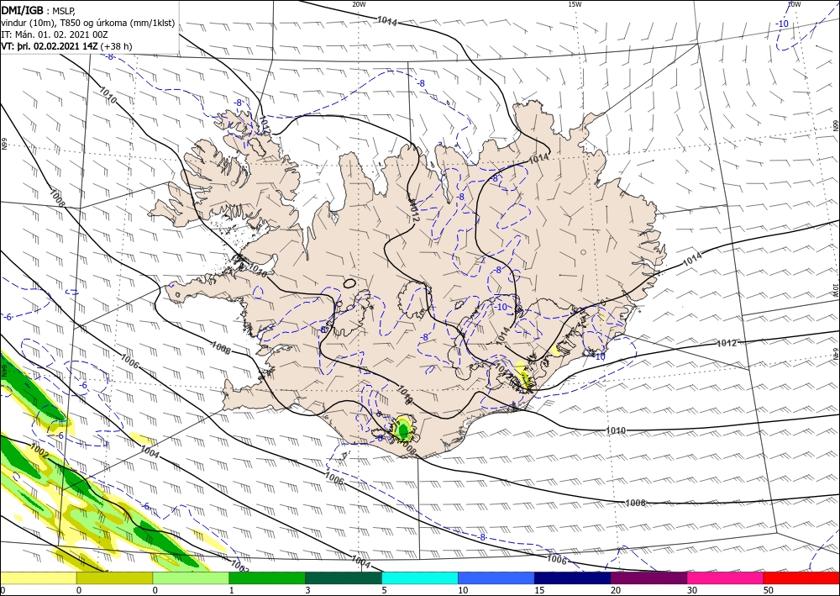Click the '15W' longitude label
This screenshot has height=596, width=840.
point(575,3)
